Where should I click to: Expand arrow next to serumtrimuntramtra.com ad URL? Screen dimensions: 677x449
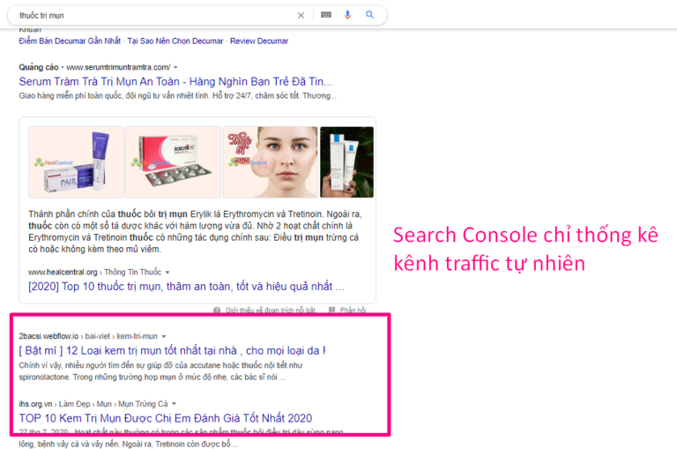coord(175,67)
